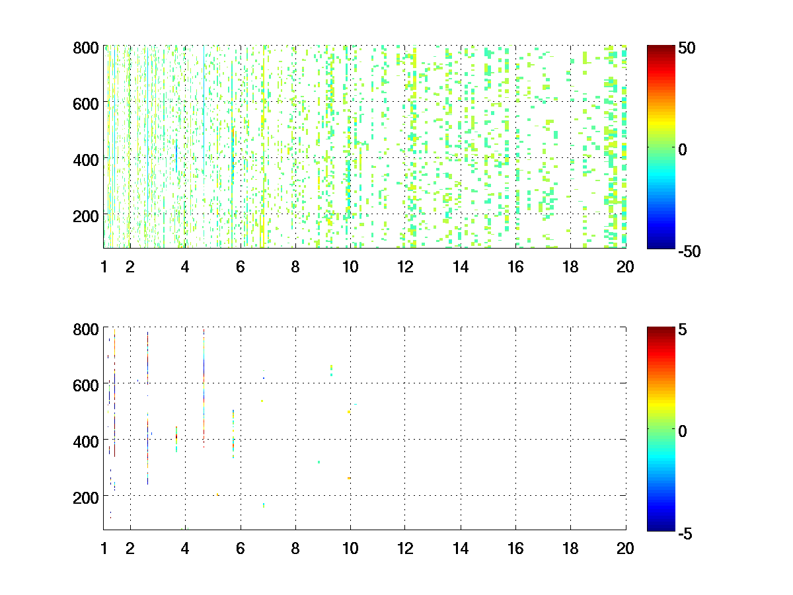Viewport: 793px width, 595px height.
Task: Click the green middle of the lower colorbar
Action: tap(660, 430)
